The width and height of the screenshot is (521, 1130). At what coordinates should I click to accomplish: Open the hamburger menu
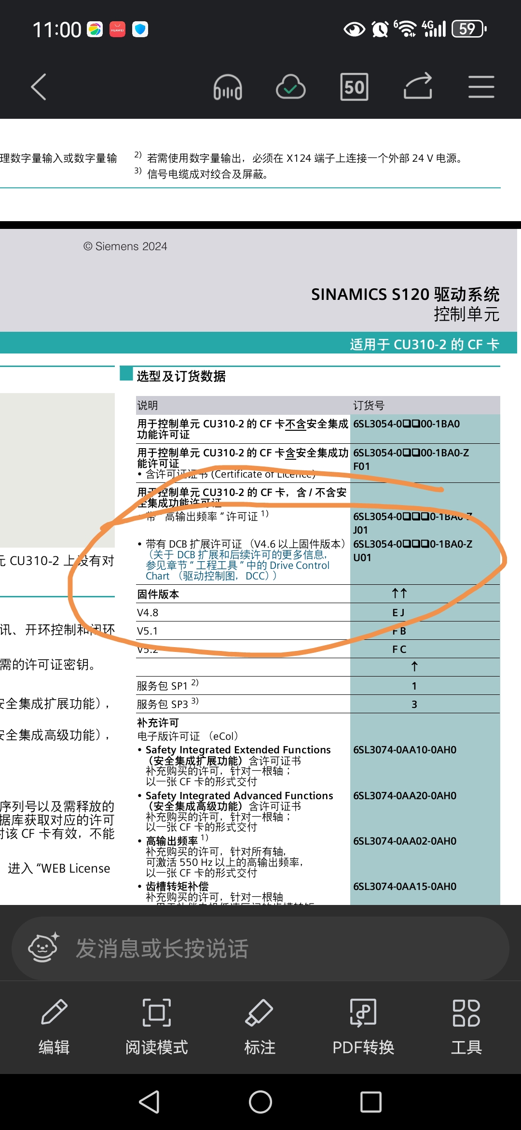point(481,87)
